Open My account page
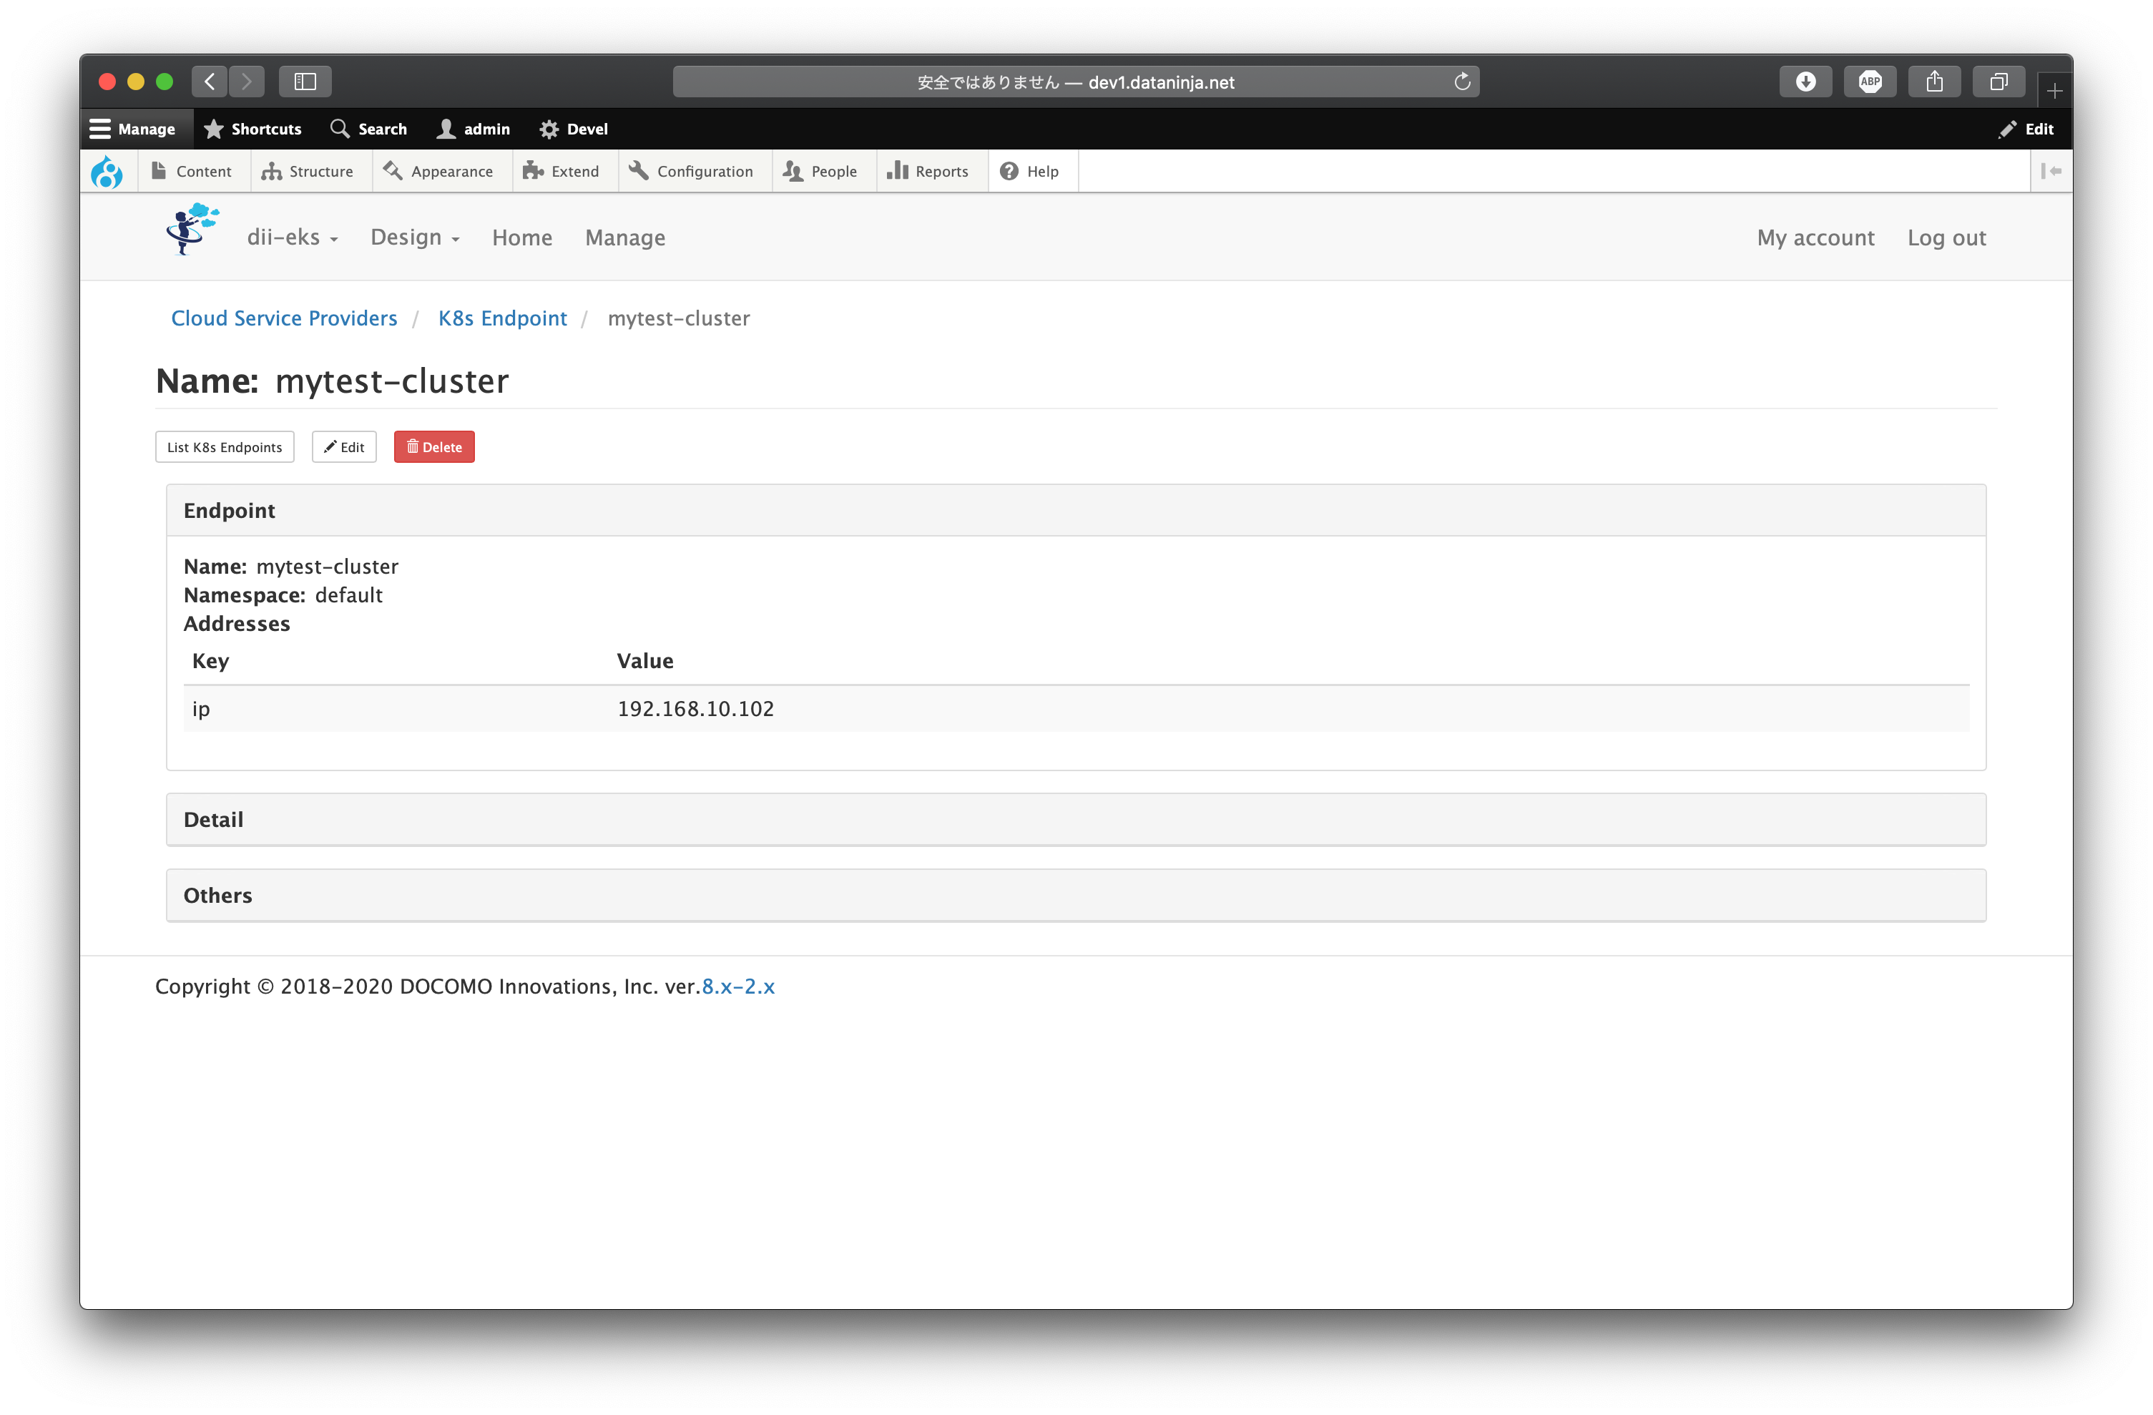This screenshot has width=2153, height=1415. [x=1815, y=237]
